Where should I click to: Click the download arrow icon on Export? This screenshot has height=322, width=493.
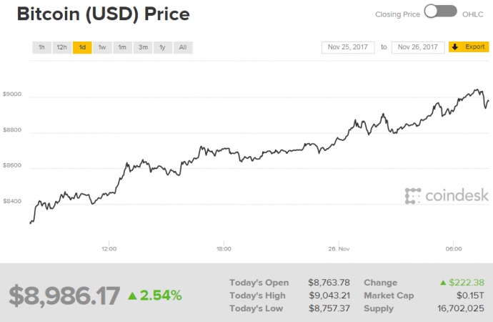[x=455, y=47]
